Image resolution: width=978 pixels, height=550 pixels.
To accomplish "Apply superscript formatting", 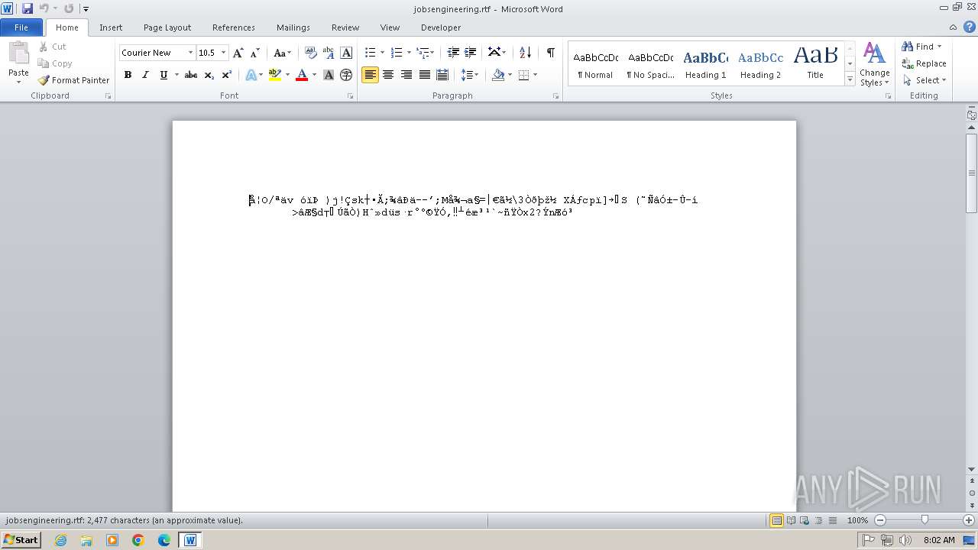I will click(x=227, y=75).
